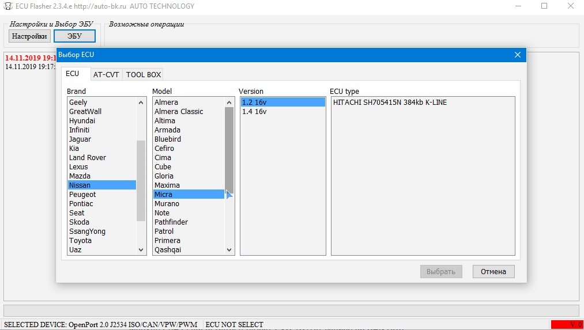Screen dimensions: 584x330
Task: Select Geely in the Brand list
Action: tap(101, 103)
